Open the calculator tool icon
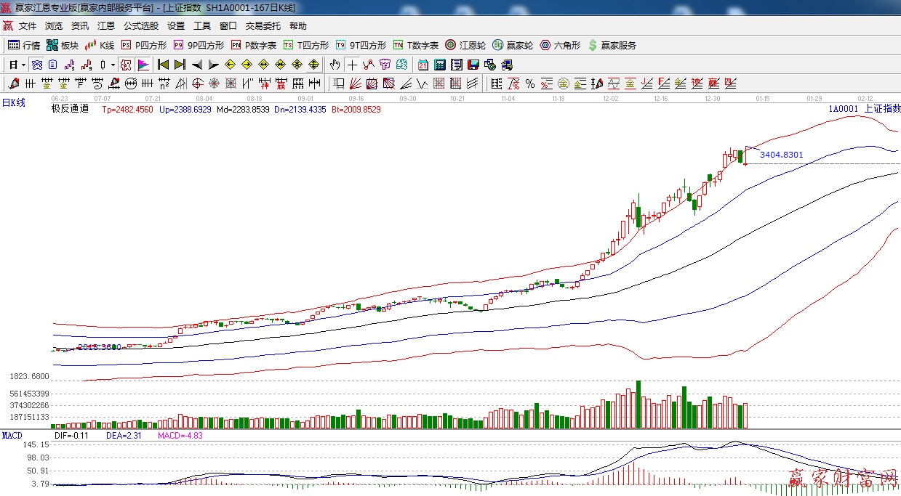The image size is (901, 496). click(x=440, y=65)
